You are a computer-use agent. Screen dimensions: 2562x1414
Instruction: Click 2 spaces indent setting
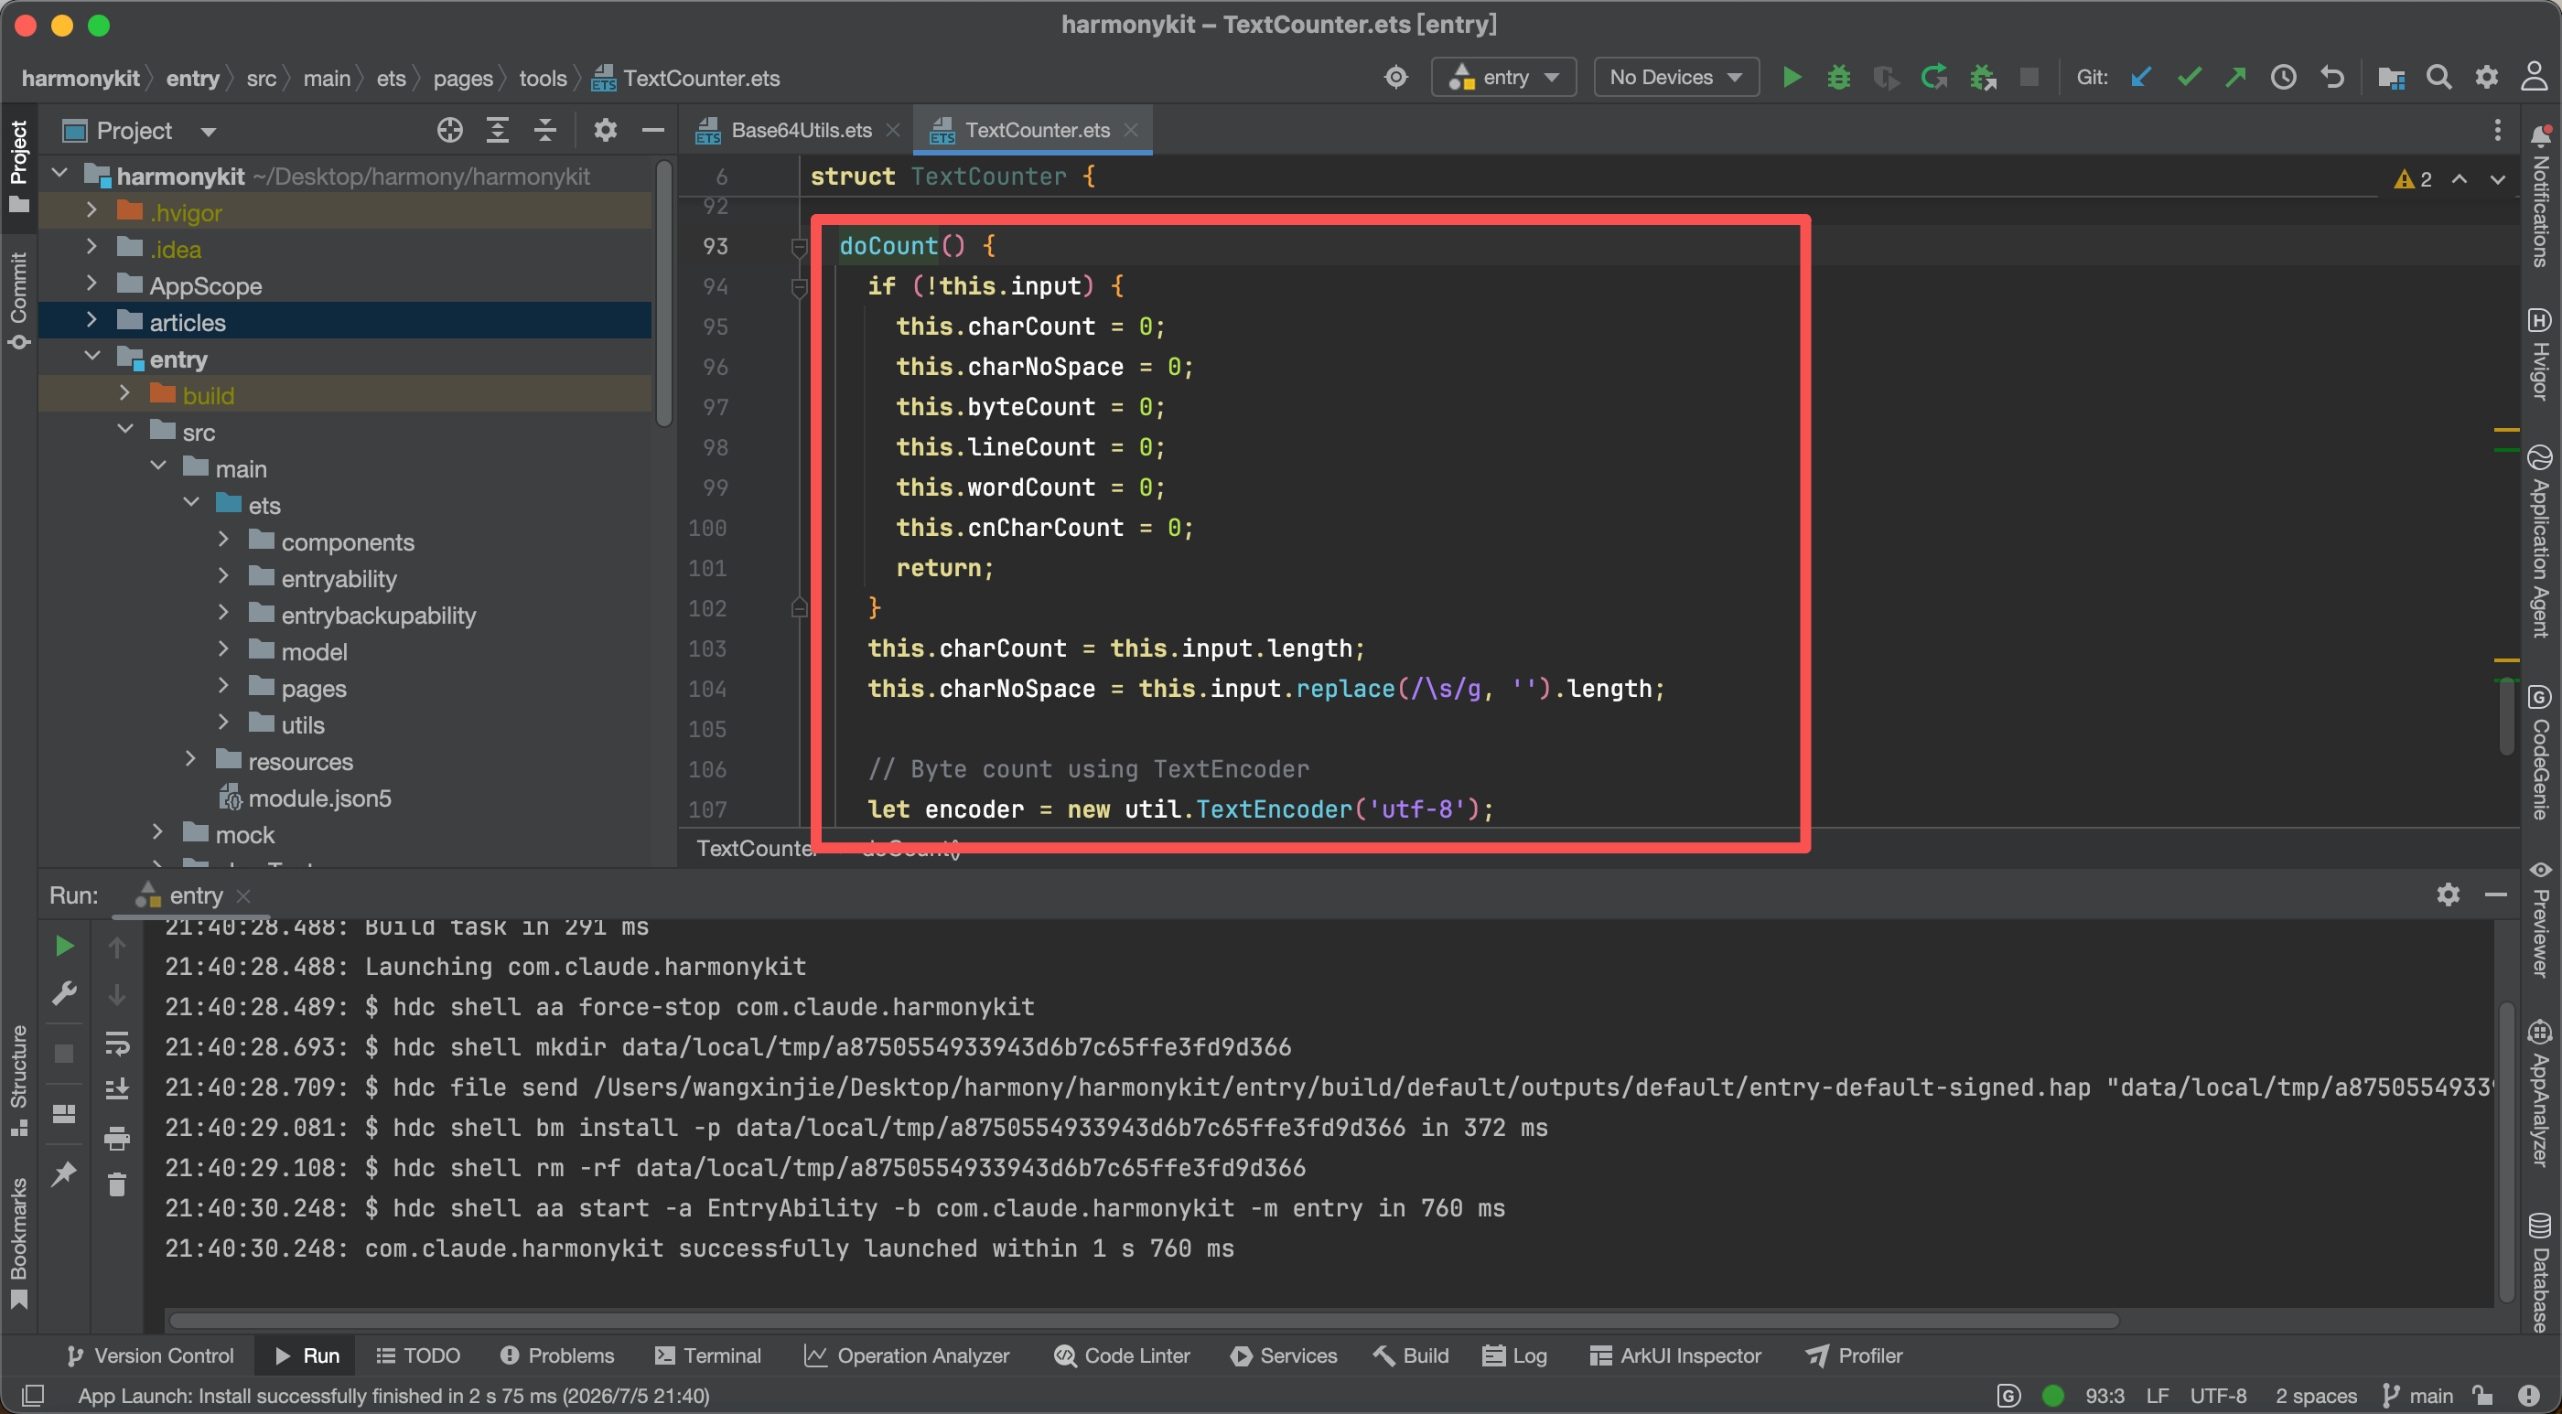pos(2317,1395)
